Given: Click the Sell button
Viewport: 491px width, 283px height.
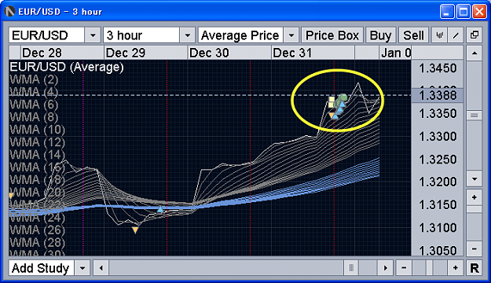Looking at the screenshot, I should point(413,35).
